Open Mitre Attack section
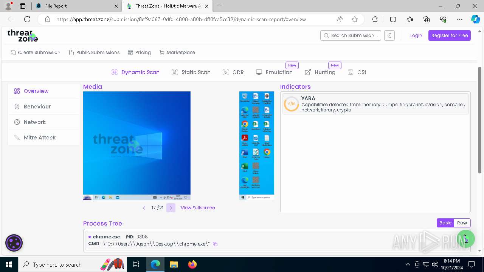The image size is (484, 272). point(43,138)
